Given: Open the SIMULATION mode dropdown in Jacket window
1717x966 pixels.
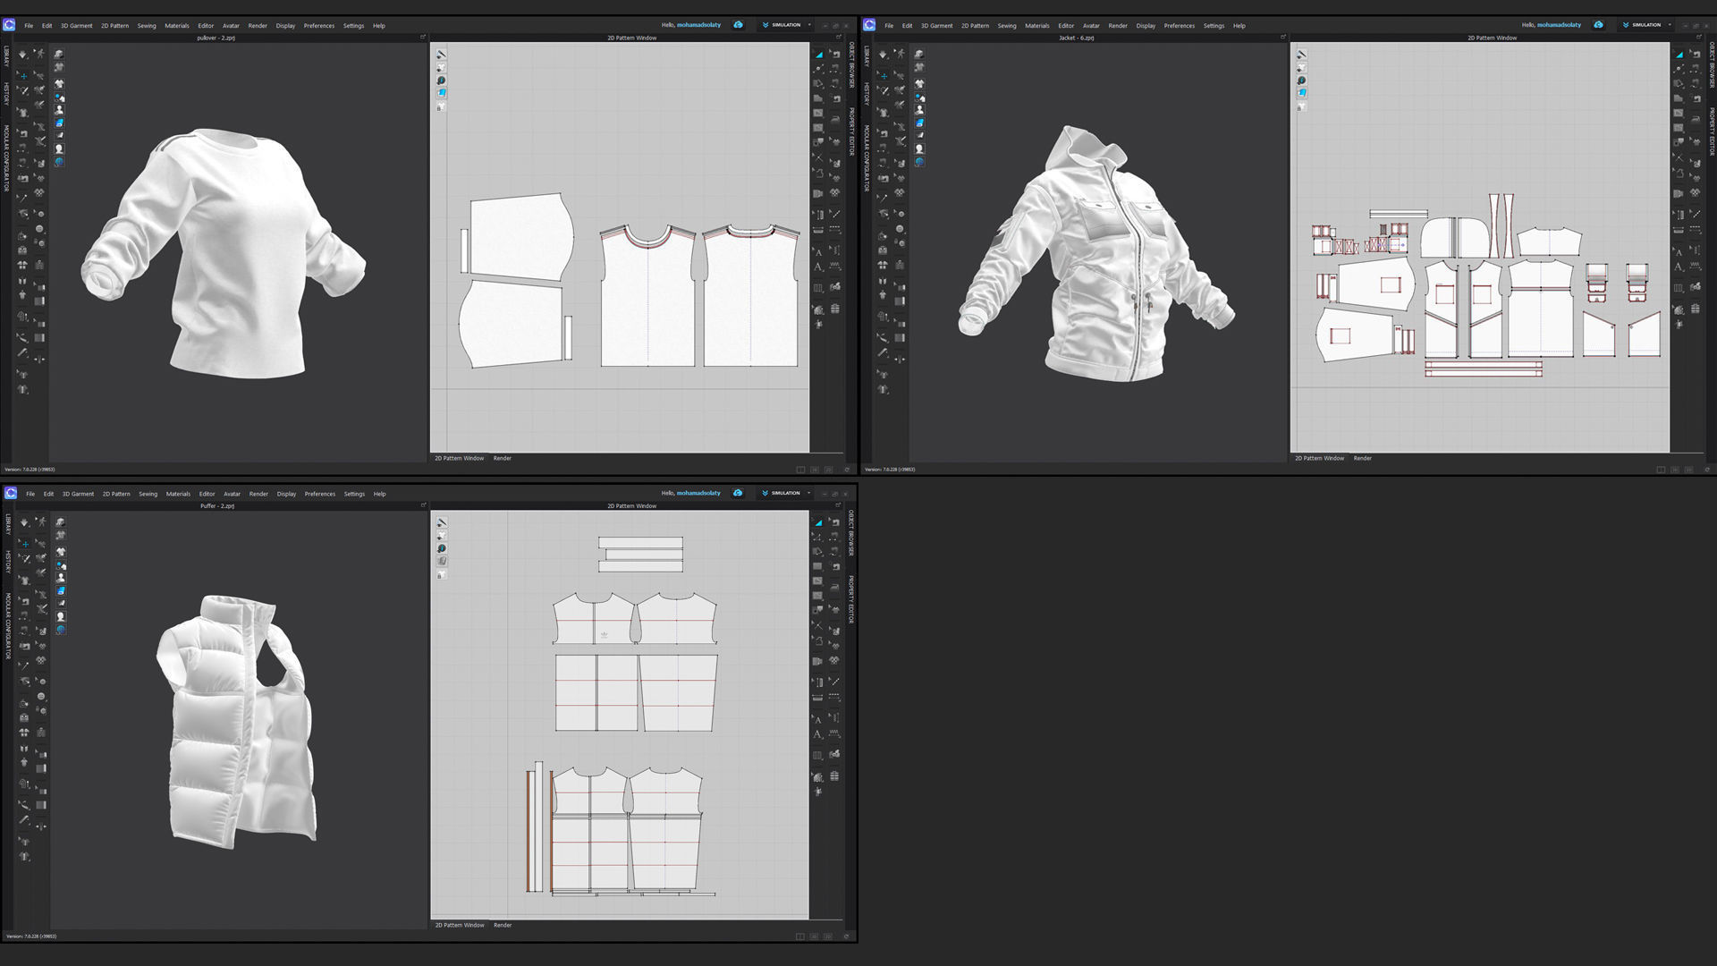Looking at the screenshot, I should coord(1669,25).
